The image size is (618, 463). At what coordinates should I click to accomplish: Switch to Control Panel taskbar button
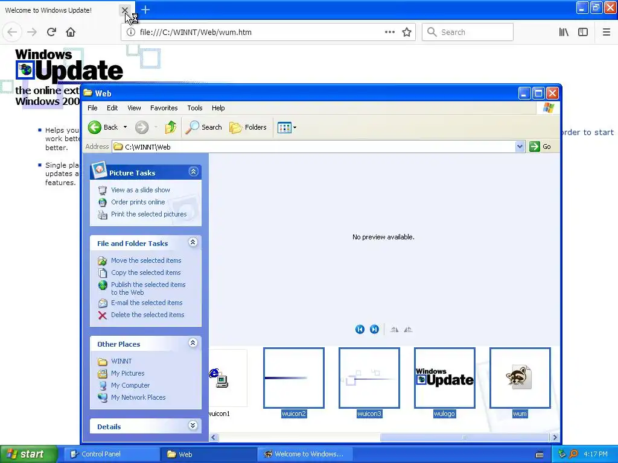pos(111,454)
